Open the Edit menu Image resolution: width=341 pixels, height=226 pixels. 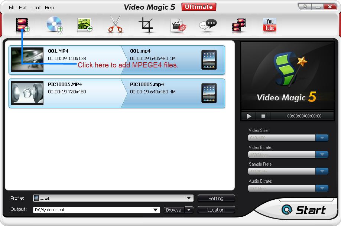(23, 7)
